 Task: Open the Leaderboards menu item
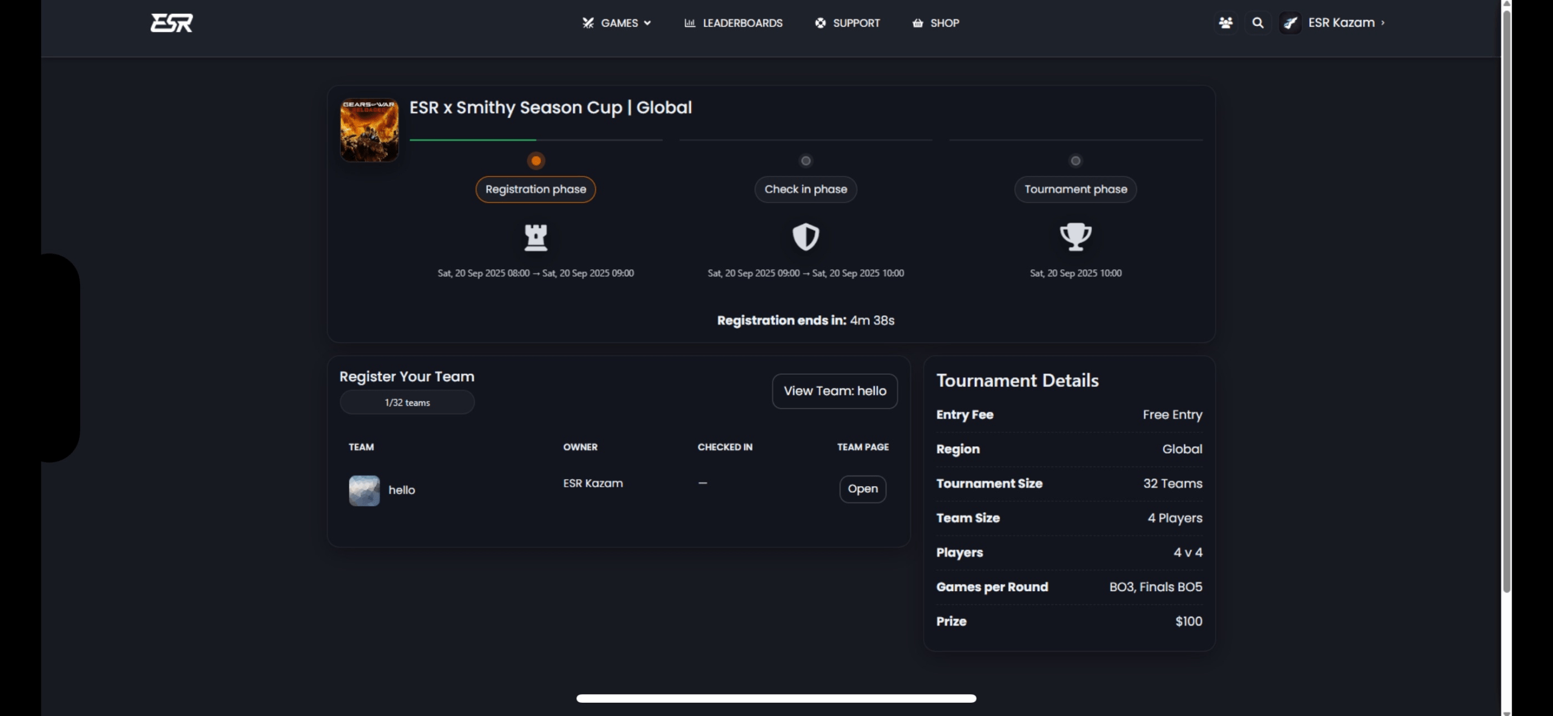pyautogui.click(x=733, y=23)
